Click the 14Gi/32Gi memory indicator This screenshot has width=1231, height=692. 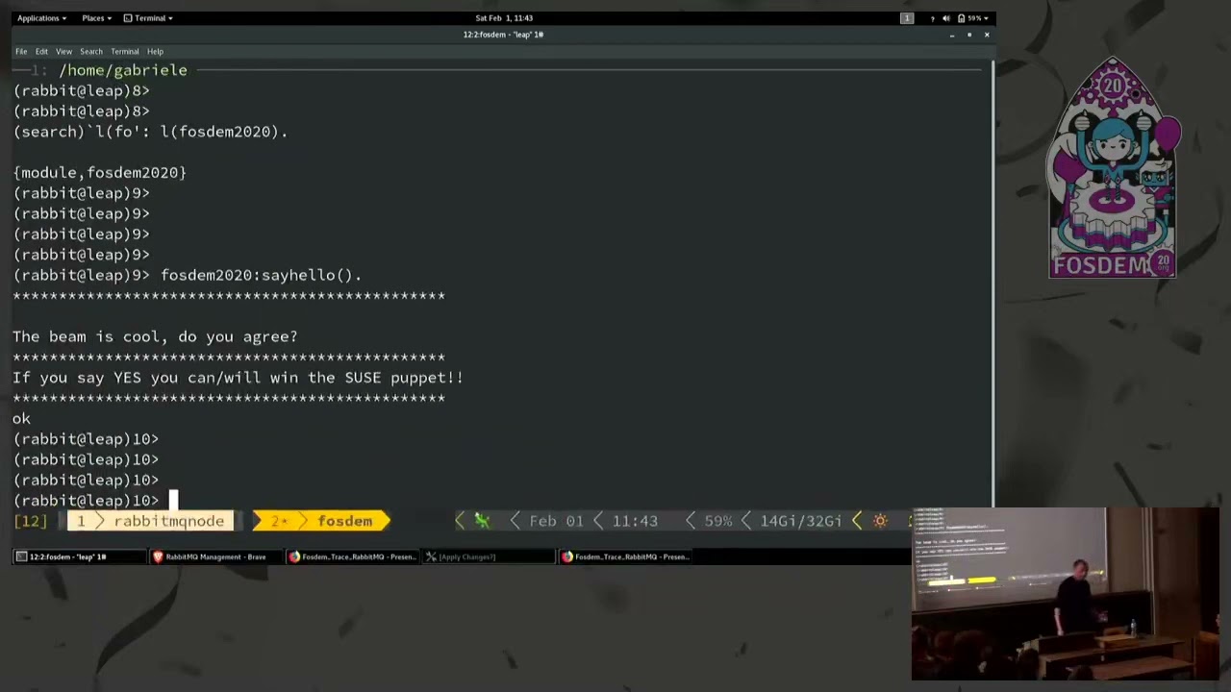coord(800,521)
